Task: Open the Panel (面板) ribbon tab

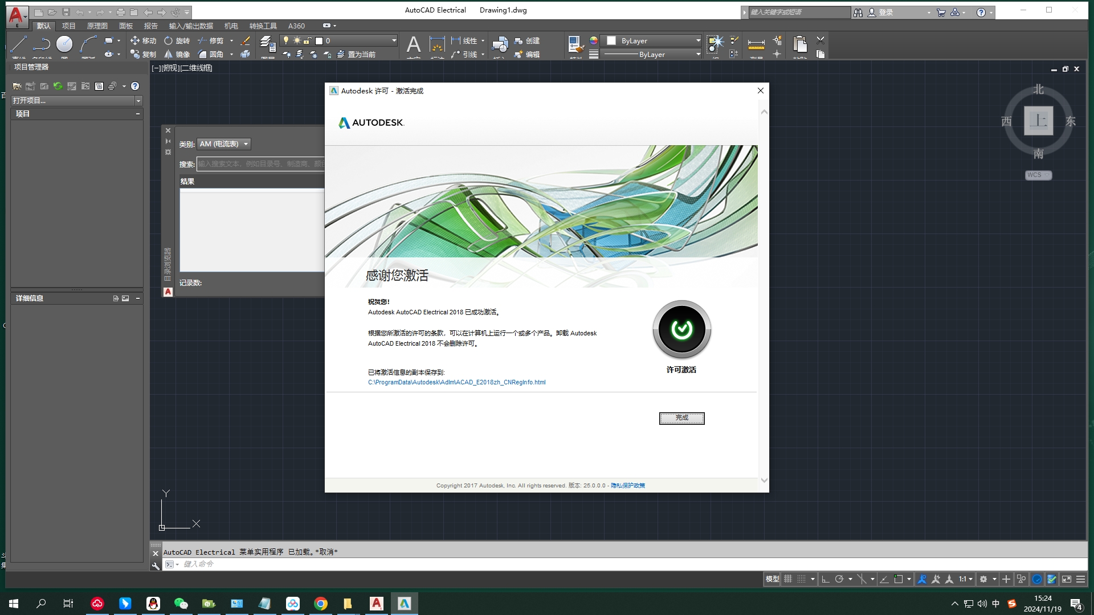Action: coord(125,26)
